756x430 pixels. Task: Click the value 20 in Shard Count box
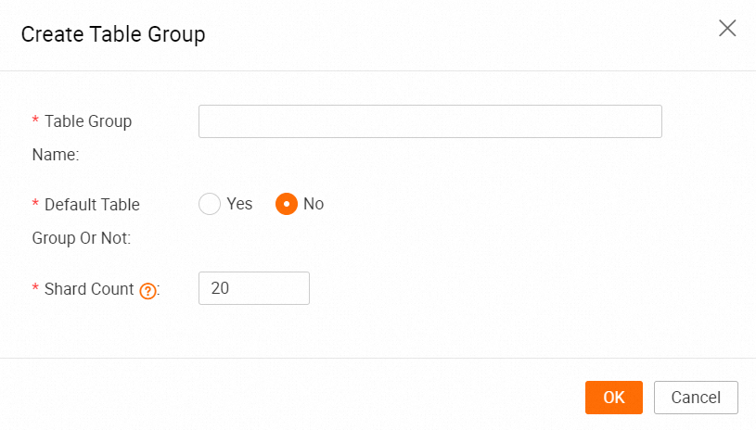tap(221, 288)
